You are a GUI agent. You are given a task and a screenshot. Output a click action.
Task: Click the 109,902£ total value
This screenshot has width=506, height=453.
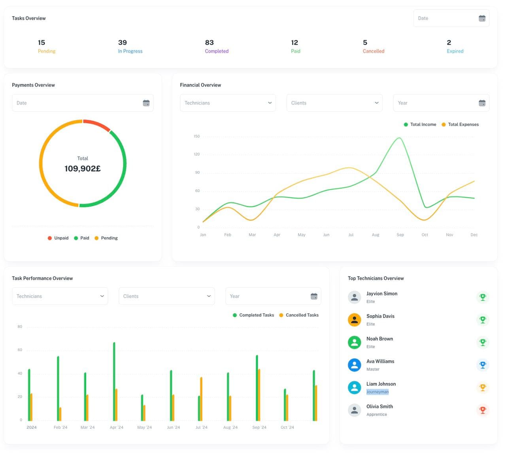click(x=83, y=169)
